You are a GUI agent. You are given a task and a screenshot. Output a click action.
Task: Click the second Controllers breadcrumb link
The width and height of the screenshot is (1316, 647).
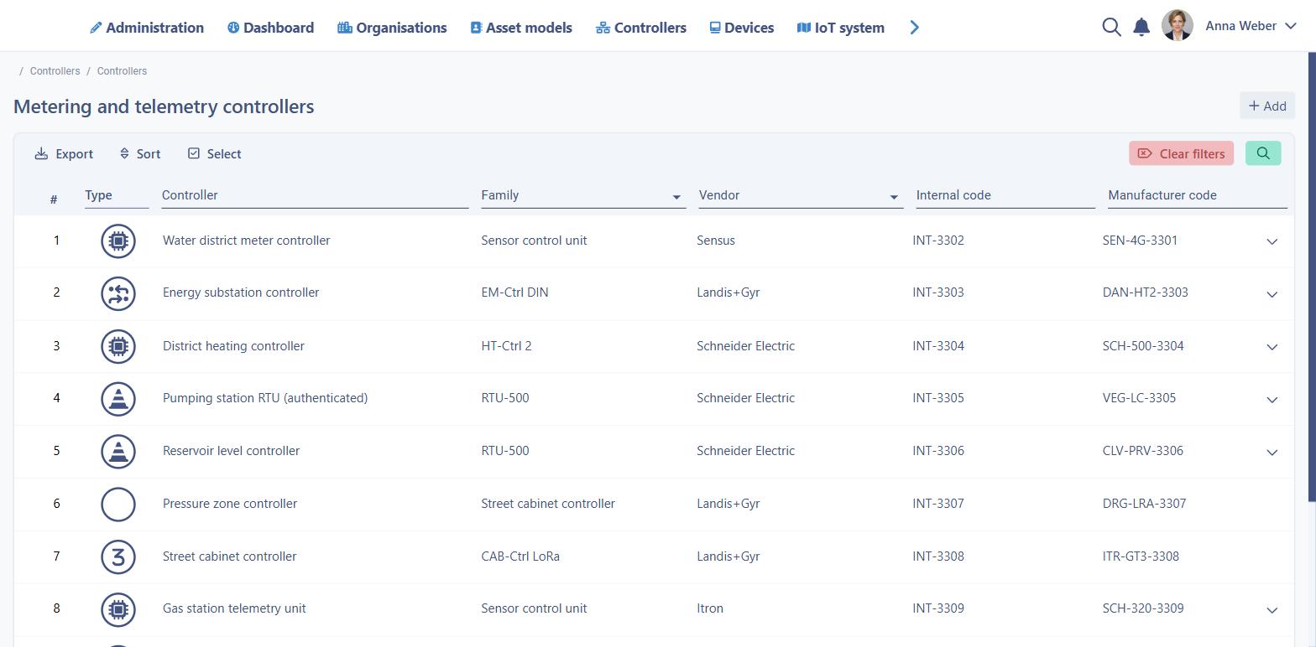(x=122, y=71)
